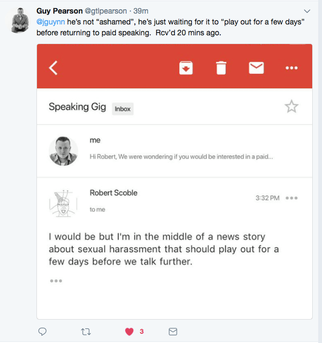Image resolution: width=322 pixels, height=343 pixels.
Task: Open the three-dot menu in the red toolbar
Action: pos(292,68)
